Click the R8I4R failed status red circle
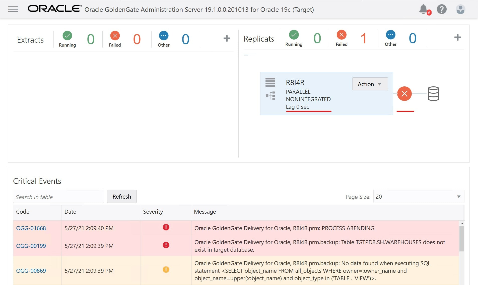This screenshot has width=478, height=285. [404, 94]
